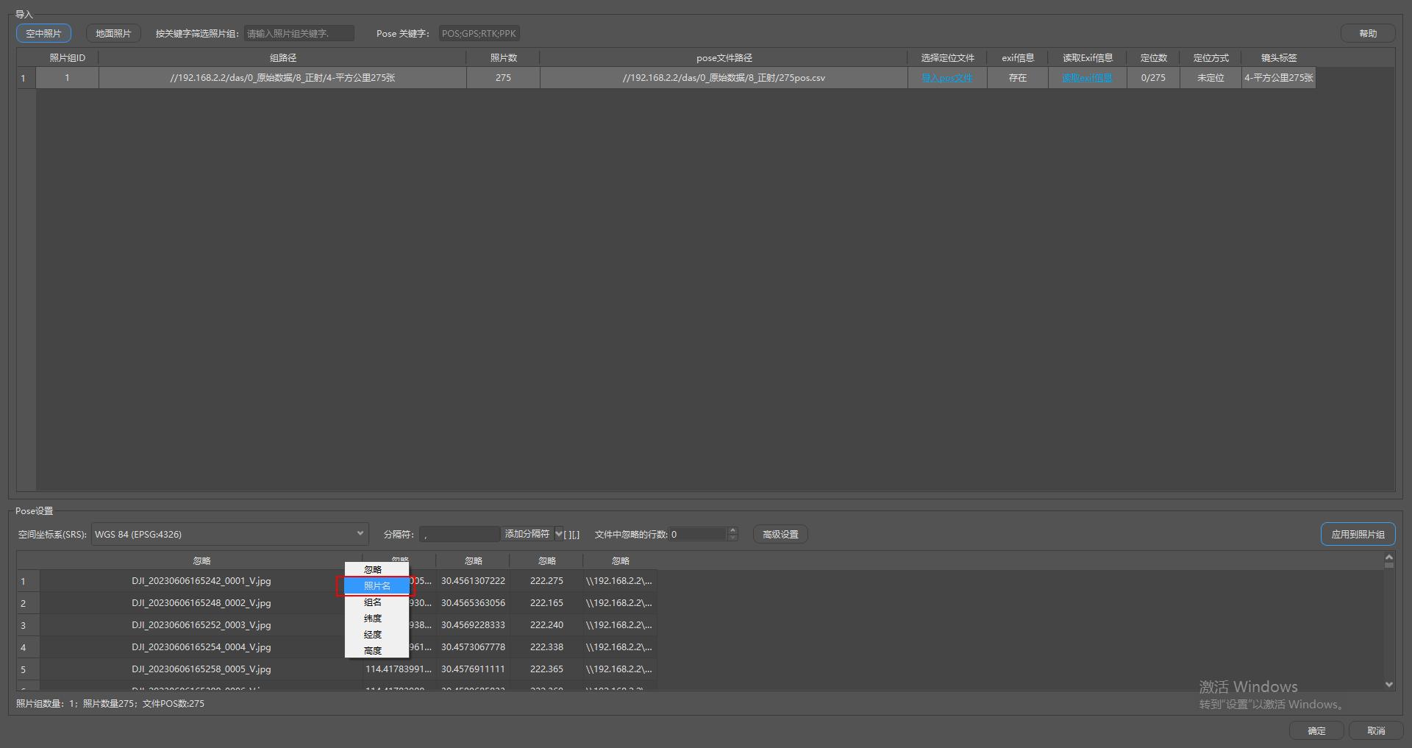Select the DJI_20230606165252_0003_V.jpg cell

coord(202,625)
